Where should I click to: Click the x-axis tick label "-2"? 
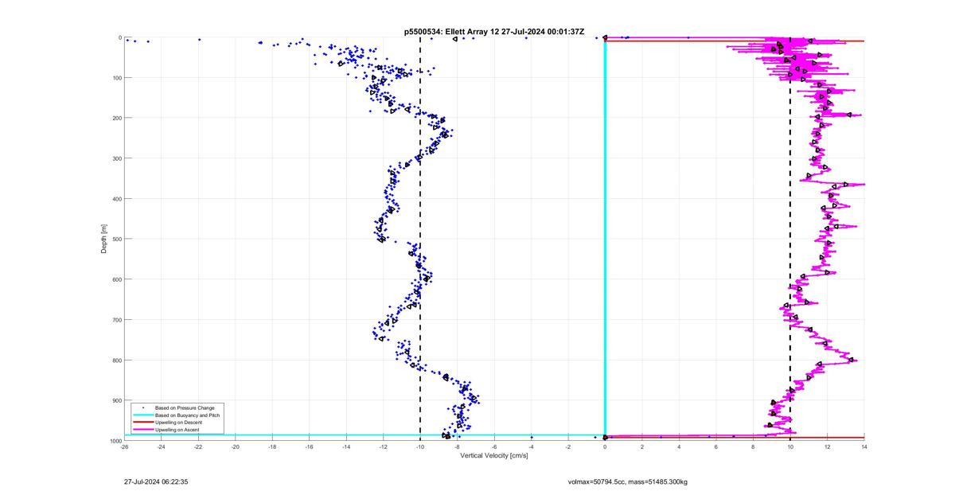click(x=568, y=446)
